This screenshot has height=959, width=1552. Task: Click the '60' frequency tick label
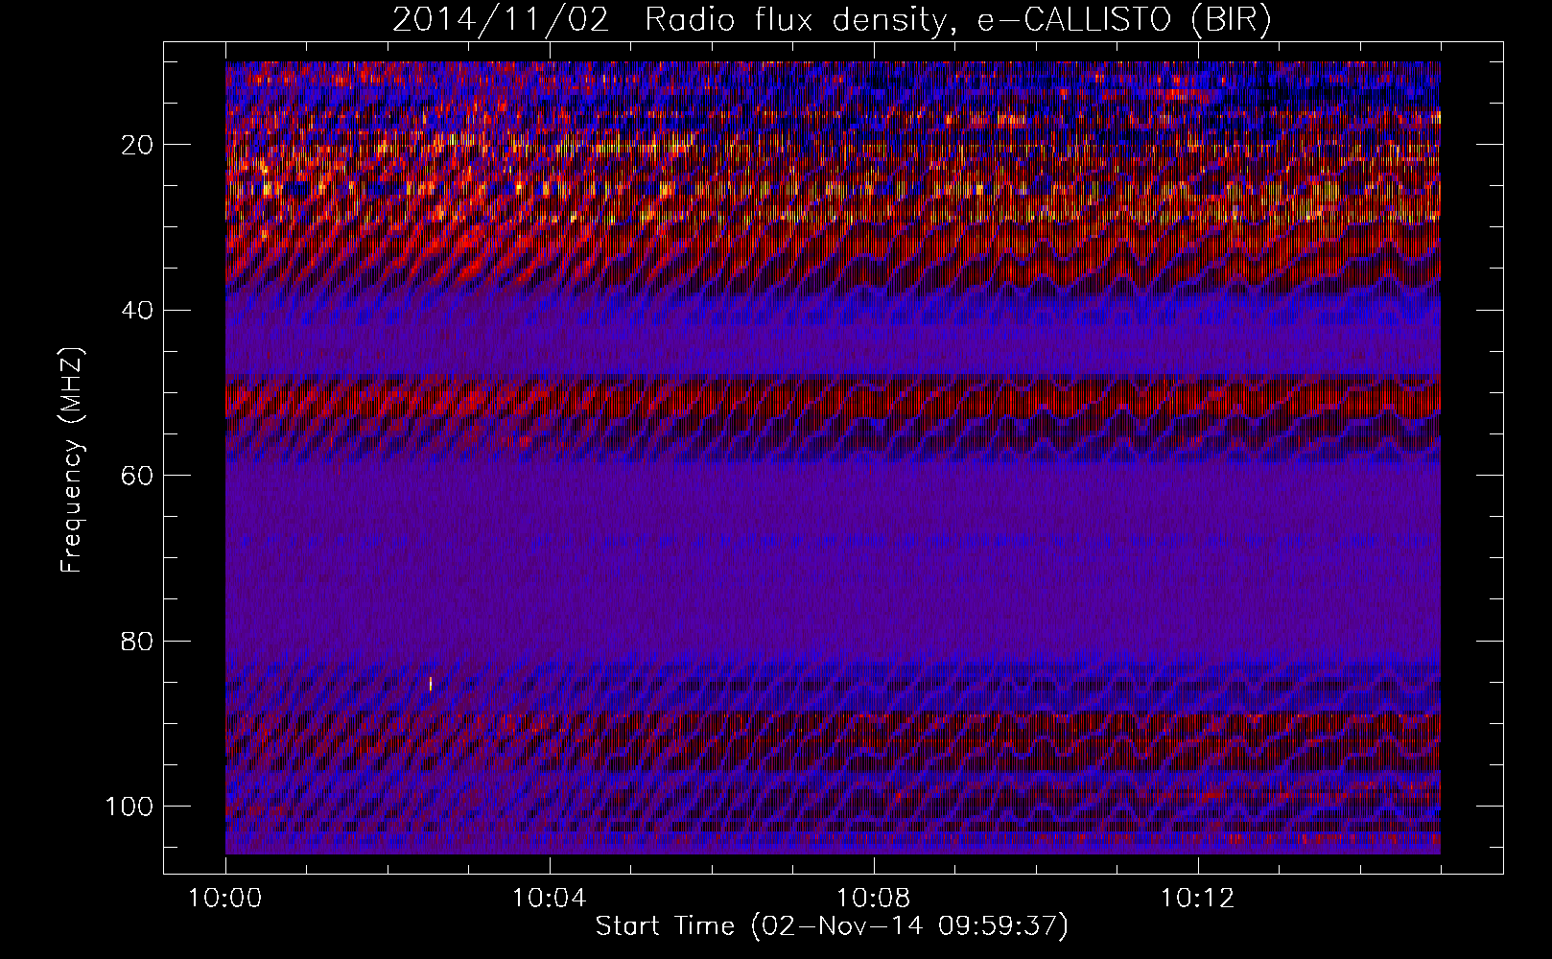click(x=138, y=476)
